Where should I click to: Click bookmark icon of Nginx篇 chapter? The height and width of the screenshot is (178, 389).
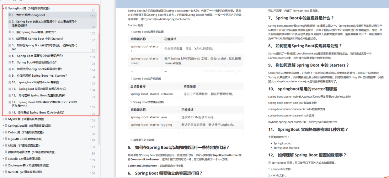(6, 139)
